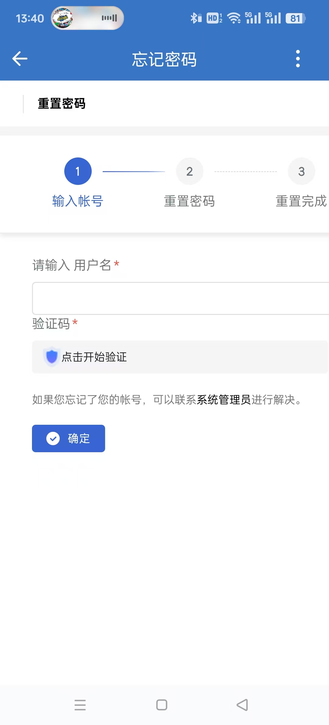Tap the checkmark icon on 确定 button
The width and height of the screenshot is (329, 725).
[x=53, y=438]
